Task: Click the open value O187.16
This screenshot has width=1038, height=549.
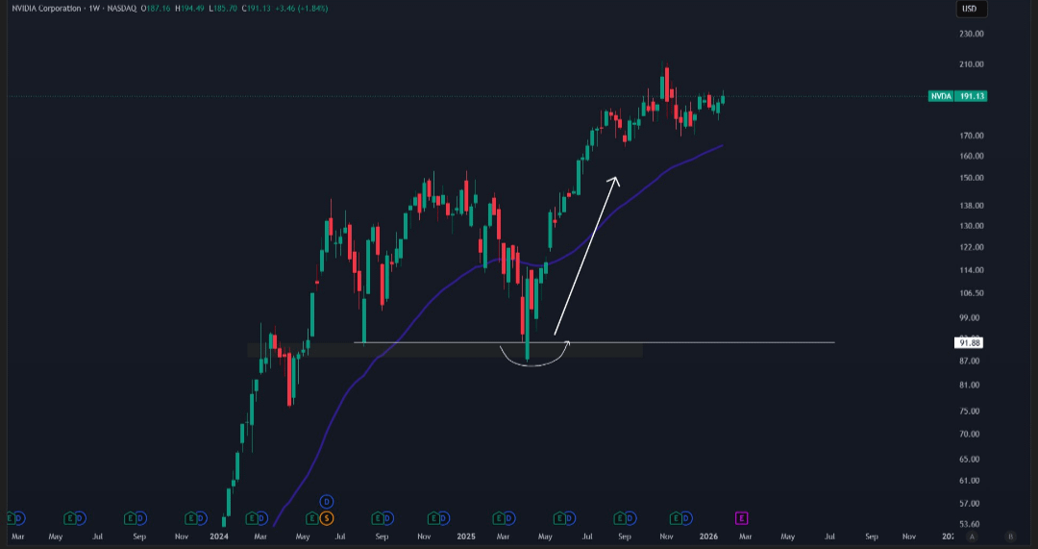Action: pos(157,9)
